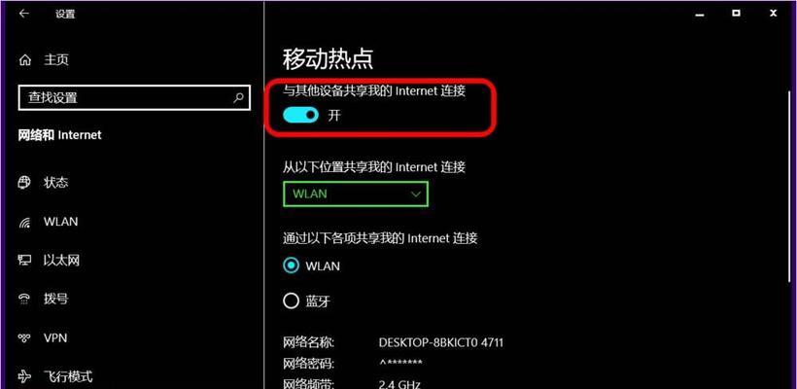Select the VPN icon in sidebar
The height and width of the screenshot is (389, 797).
tap(24, 337)
